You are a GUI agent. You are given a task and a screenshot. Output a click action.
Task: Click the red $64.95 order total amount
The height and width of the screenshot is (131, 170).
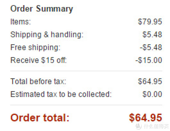click(x=146, y=118)
